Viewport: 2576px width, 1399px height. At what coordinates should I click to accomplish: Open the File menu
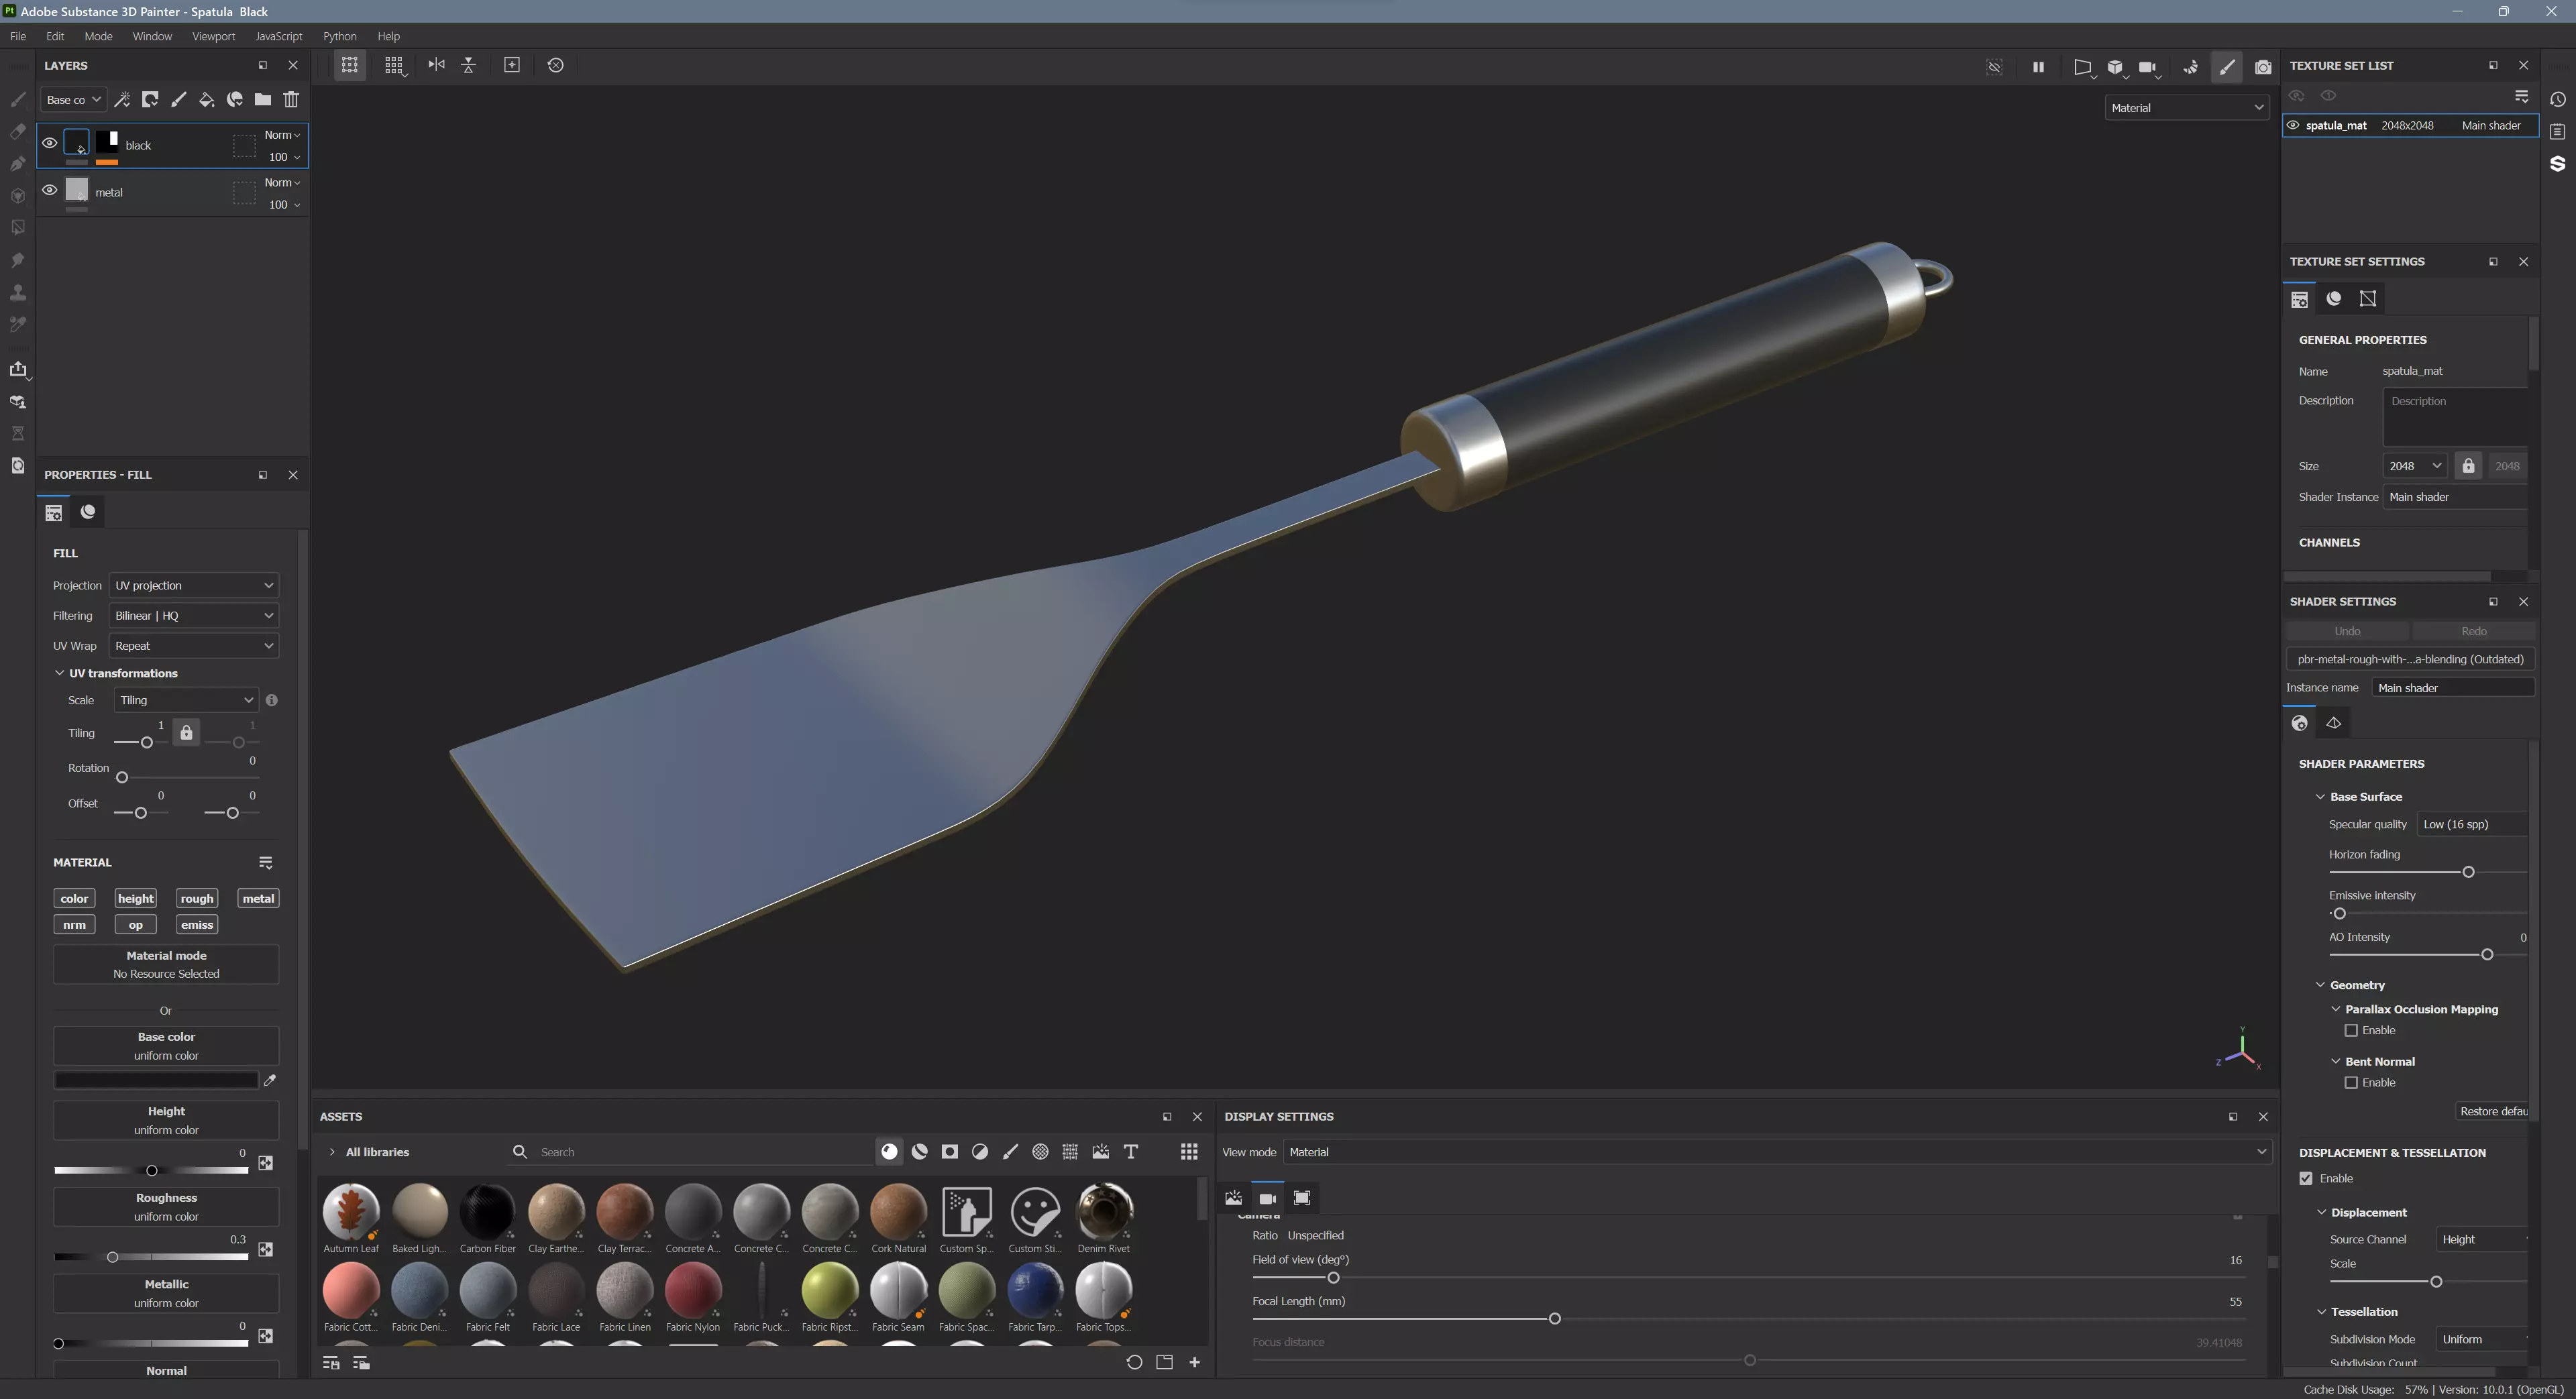point(18,36)
